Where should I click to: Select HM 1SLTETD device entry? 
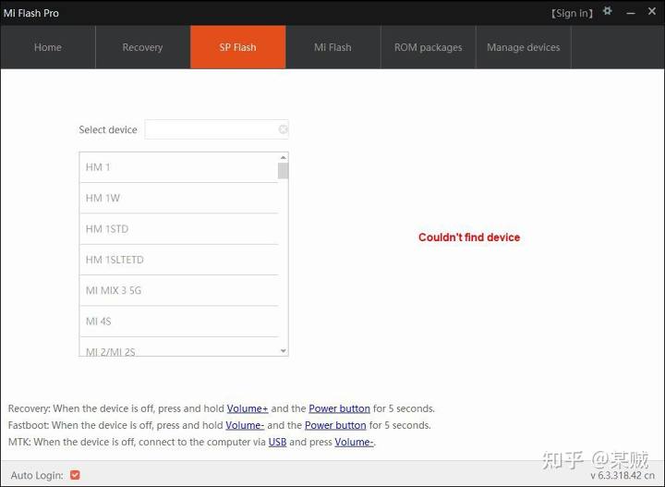point(178,260)
